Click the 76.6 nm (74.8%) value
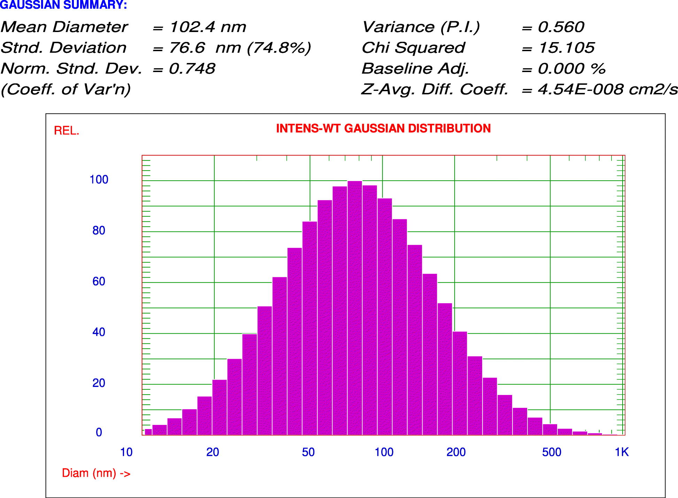This screenshot has height=498, width=678. (x=240, y=48)
